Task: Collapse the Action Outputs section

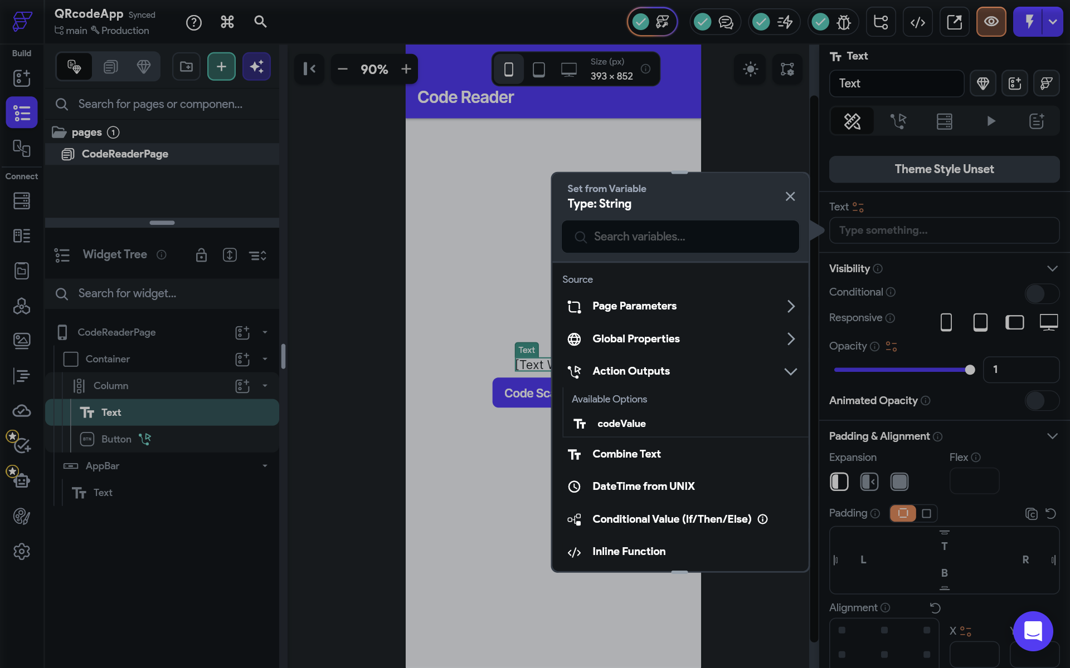Action: coord(790,371)
